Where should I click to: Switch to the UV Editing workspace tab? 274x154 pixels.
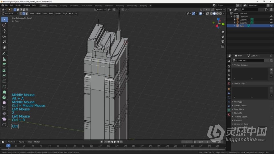pyautogui.click(x=74, y=6)
